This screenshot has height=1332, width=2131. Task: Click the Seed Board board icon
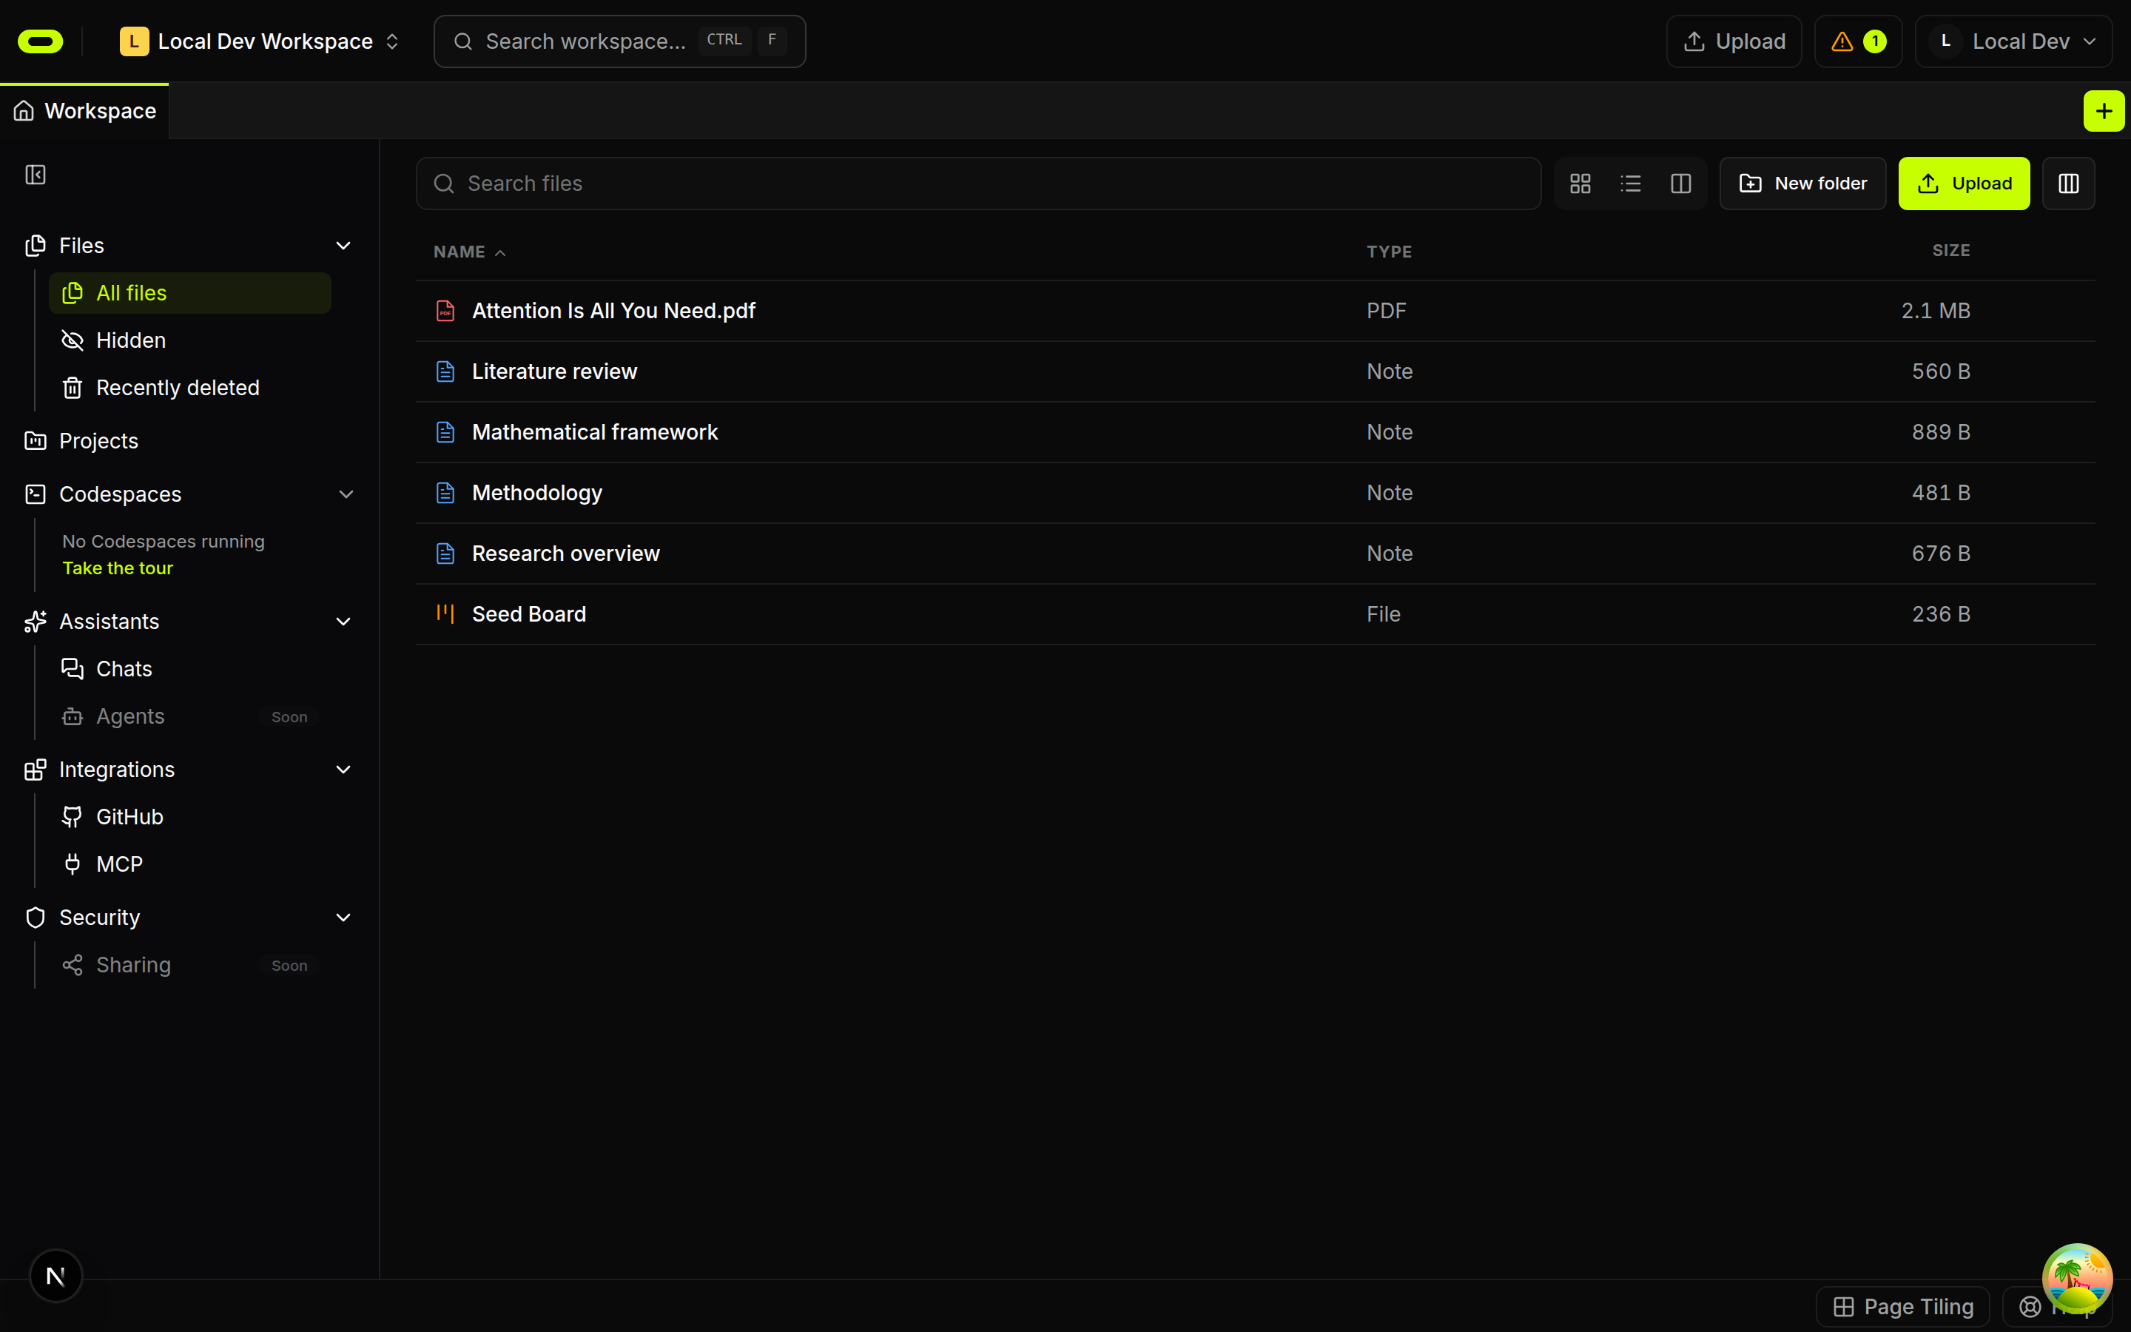pyautogui.click(x=445, y=614)
